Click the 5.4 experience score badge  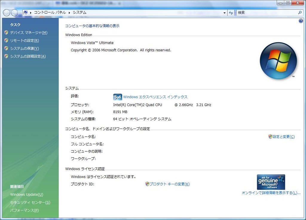click(x=117, y=97)
